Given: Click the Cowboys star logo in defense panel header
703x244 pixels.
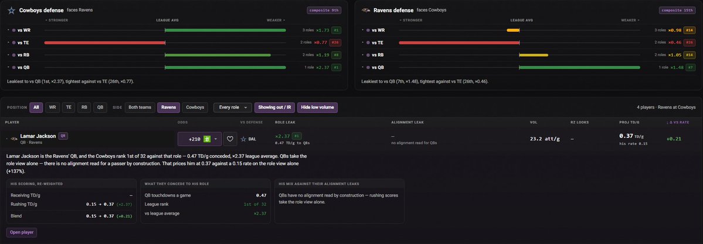Looking at the screenshot, I should pos(11,11).
